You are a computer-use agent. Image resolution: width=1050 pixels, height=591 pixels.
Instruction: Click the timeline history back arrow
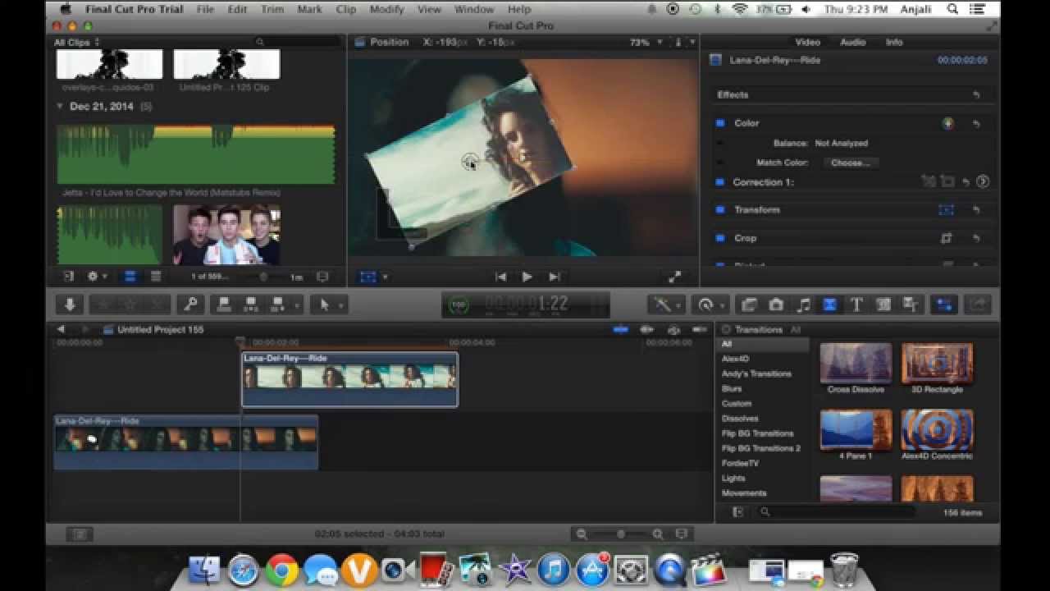(x=61, y=330)
